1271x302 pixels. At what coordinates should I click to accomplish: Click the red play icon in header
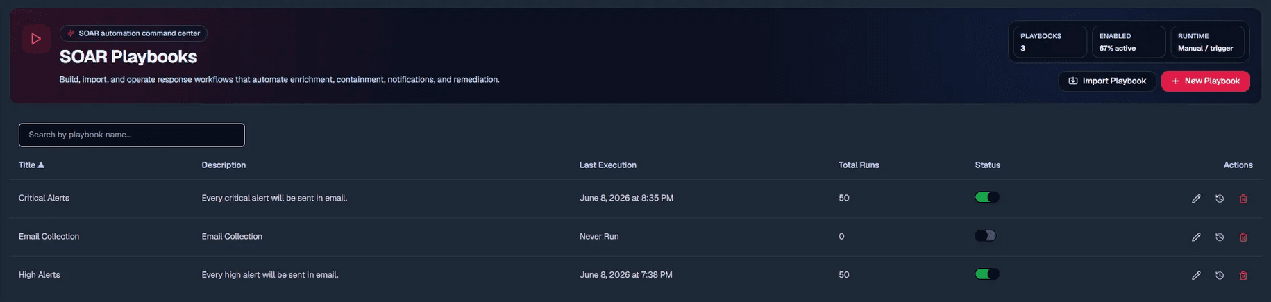click(x=35, y=39)
